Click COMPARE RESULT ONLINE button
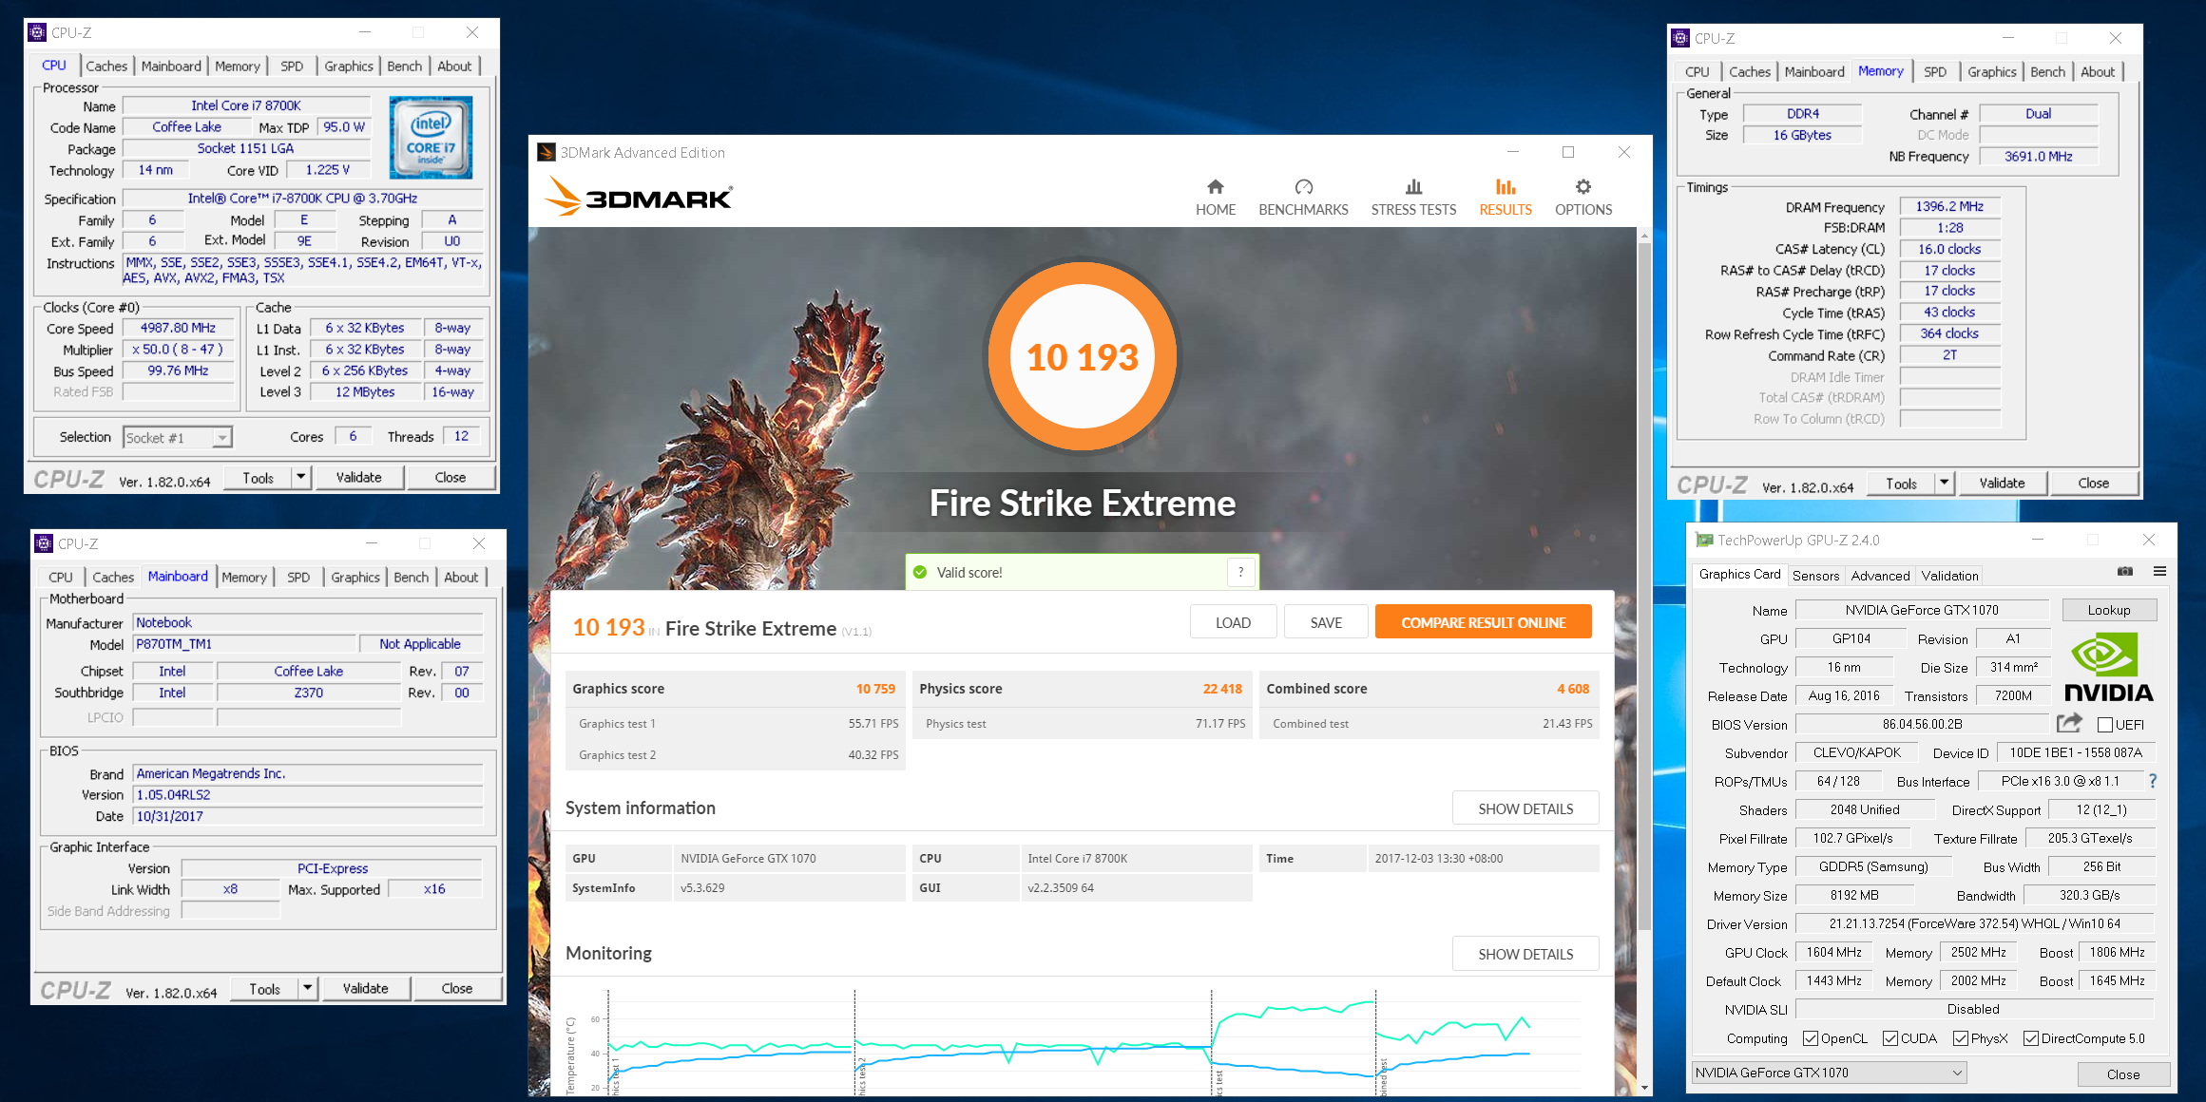This screenshot has height=1102, width=2206. pos(1483,622)
